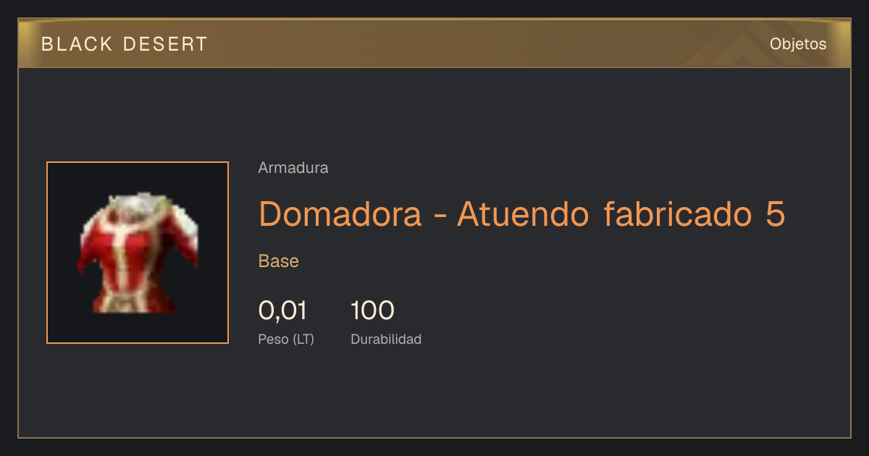Click the word Atuendo in the title
The height and width of the screenshot is (456, 869).
(524, 214)
